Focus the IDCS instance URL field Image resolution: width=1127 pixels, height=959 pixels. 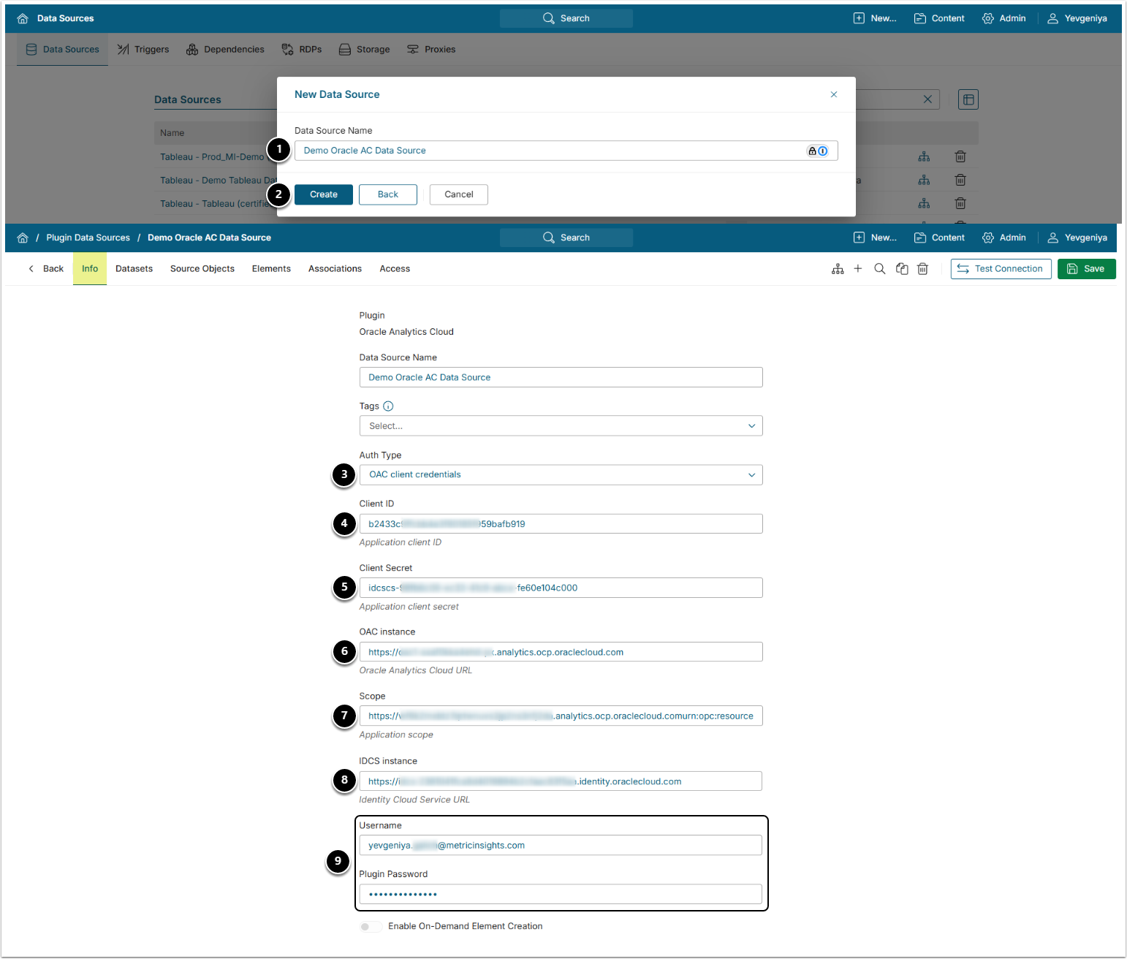tap(561, 781)
